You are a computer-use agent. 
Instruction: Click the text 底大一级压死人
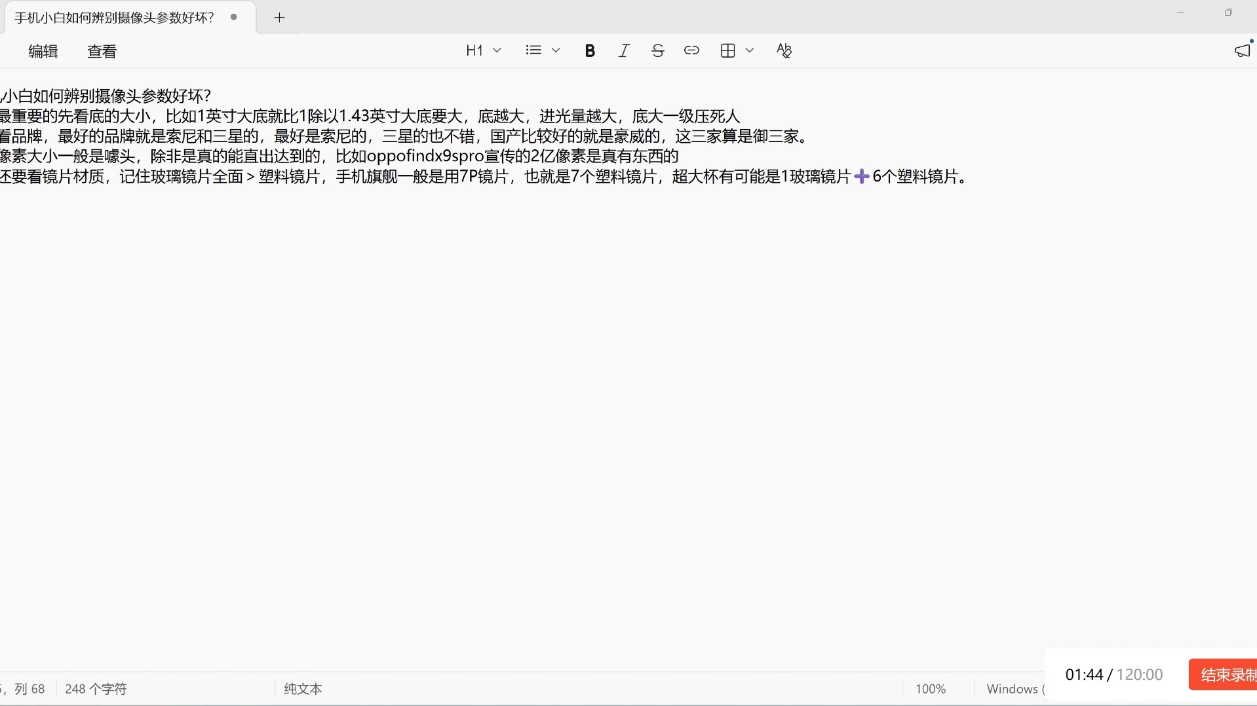(x=686, y=117)
